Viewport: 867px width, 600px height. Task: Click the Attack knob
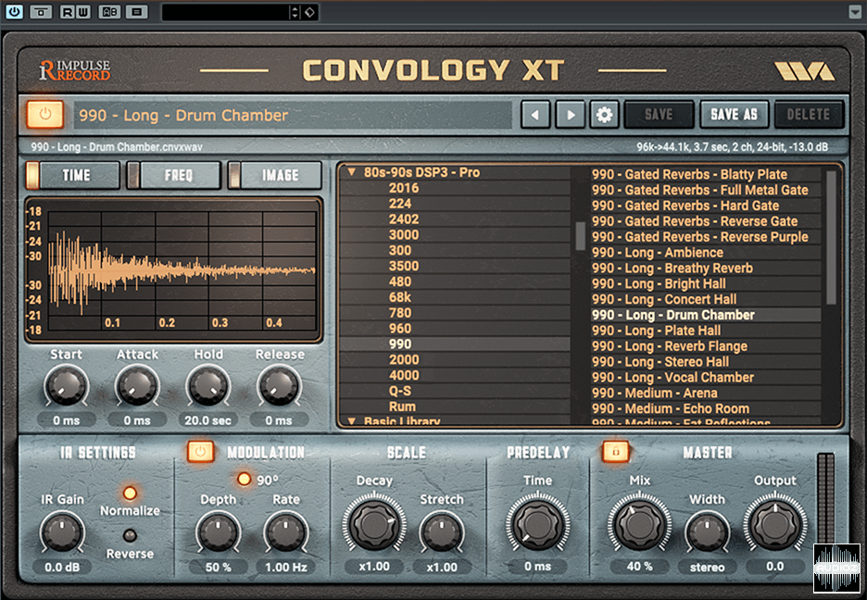[x=136, y=386]
